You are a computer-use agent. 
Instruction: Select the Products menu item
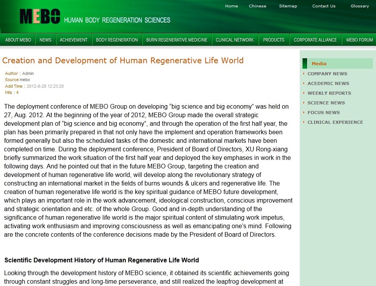coord(274,40)
